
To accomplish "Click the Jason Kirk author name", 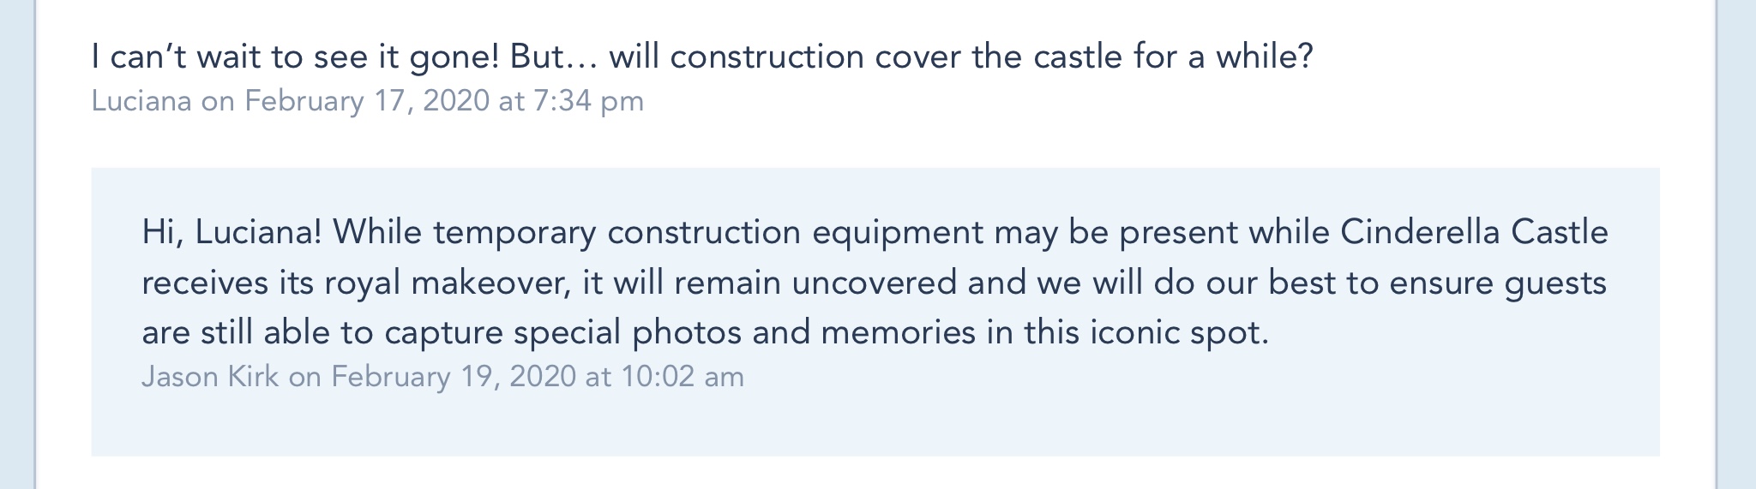I will [x=210, y=377].
